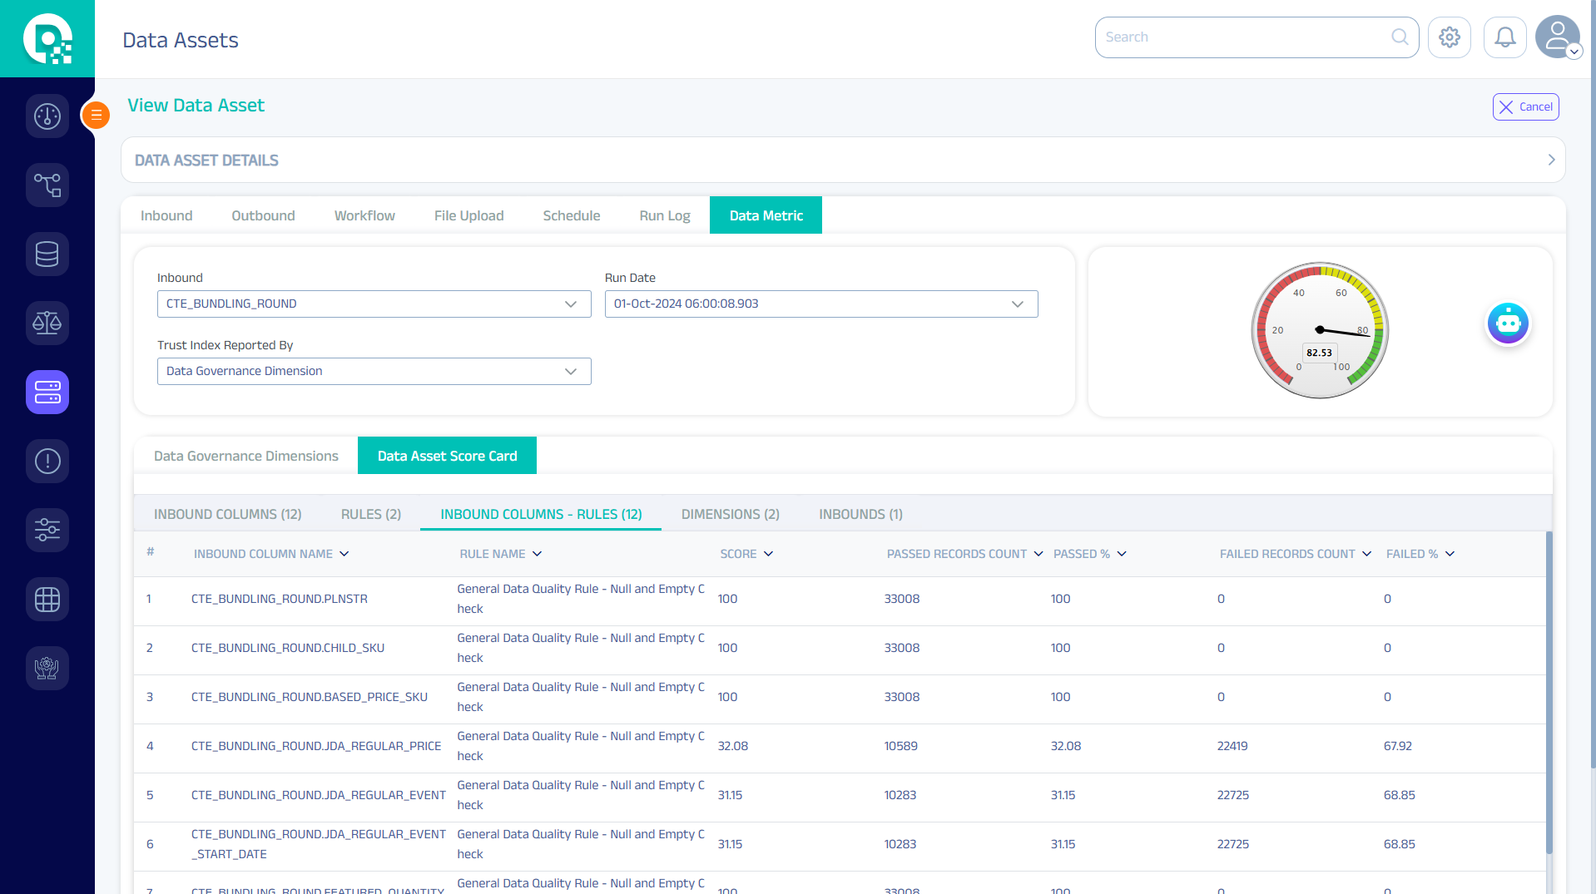
Task: Switch to the Data Governance Dimensions tab
Action: pos(245,457)
